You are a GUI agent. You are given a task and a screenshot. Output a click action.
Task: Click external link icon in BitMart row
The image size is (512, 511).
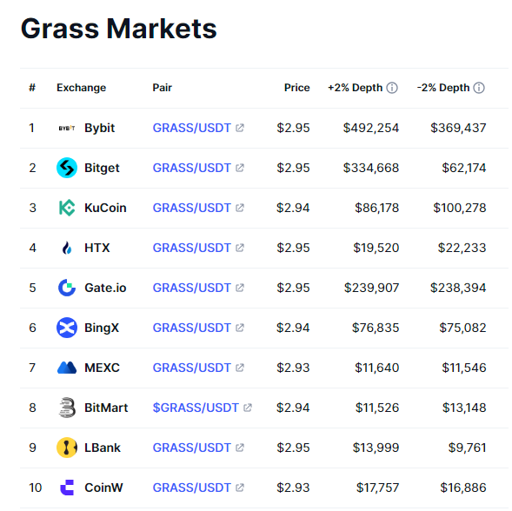click(x=248, y=408)
